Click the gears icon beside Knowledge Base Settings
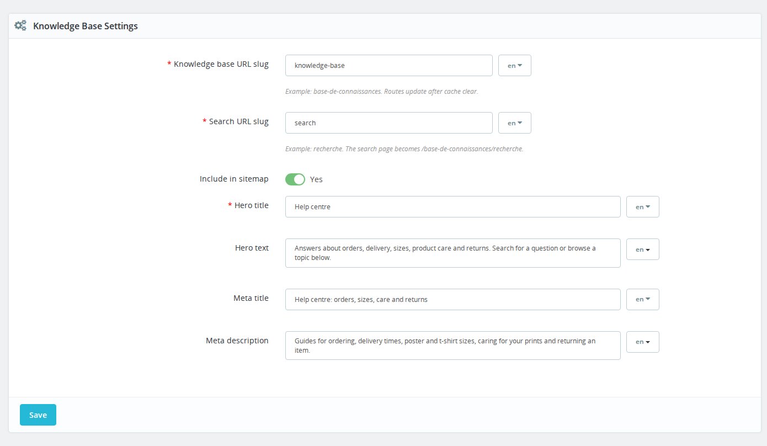Viewport: 767px width, 446px height. point(20,25)
